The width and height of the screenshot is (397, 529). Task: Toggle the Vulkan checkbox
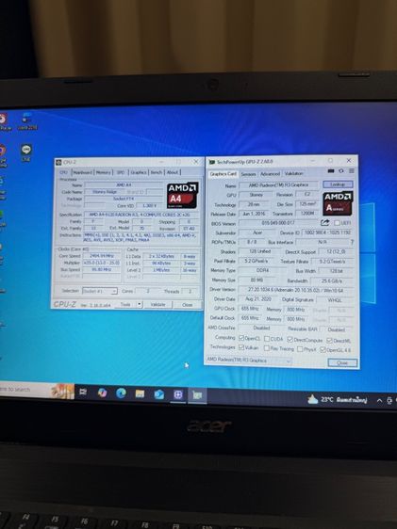[x=241, y=347]
